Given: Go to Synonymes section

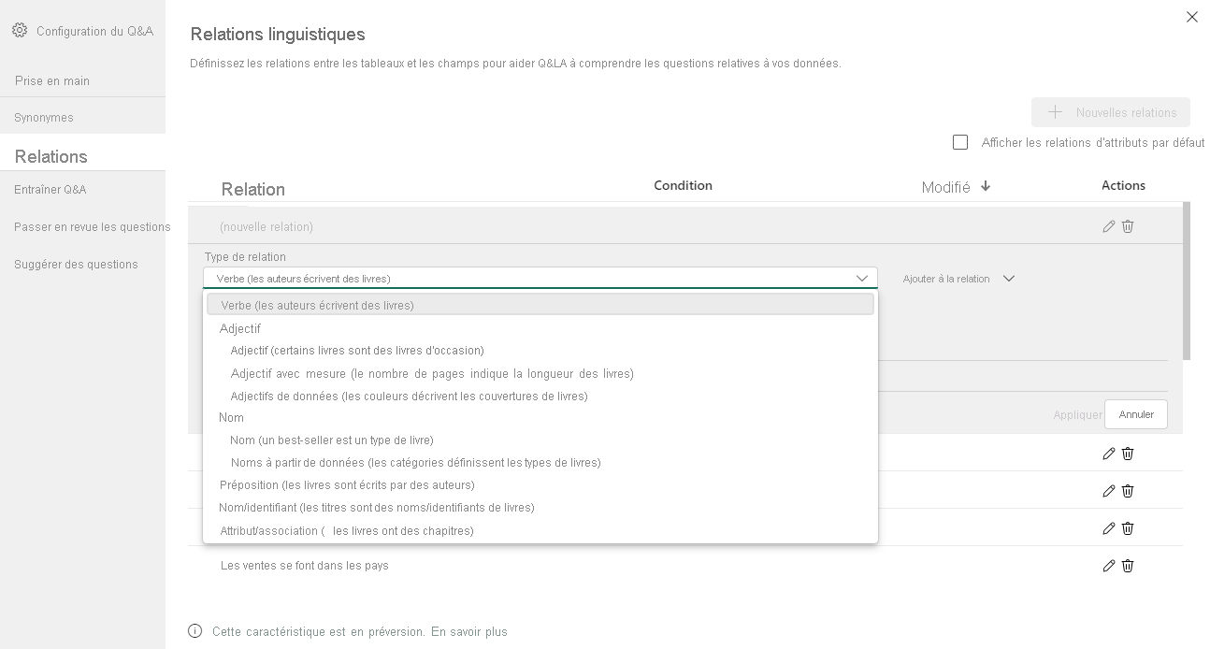Looking at the screenshot, I should pyautogui.click(x=44, y=118).
